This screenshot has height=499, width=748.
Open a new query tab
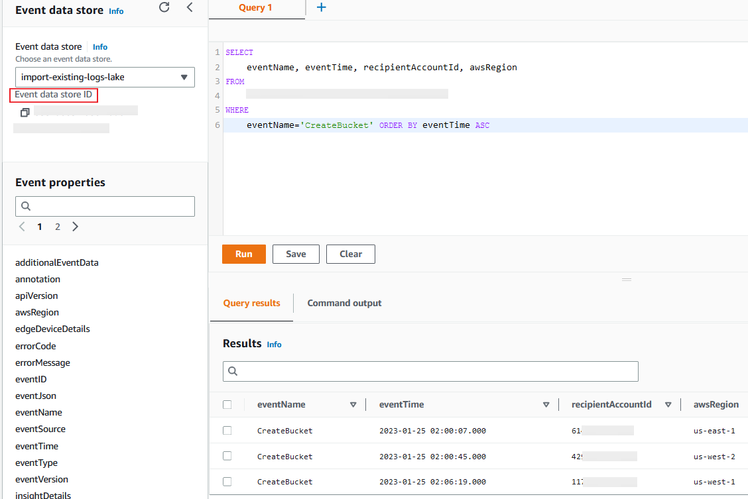pyautogui.click(x=322, y=7)
